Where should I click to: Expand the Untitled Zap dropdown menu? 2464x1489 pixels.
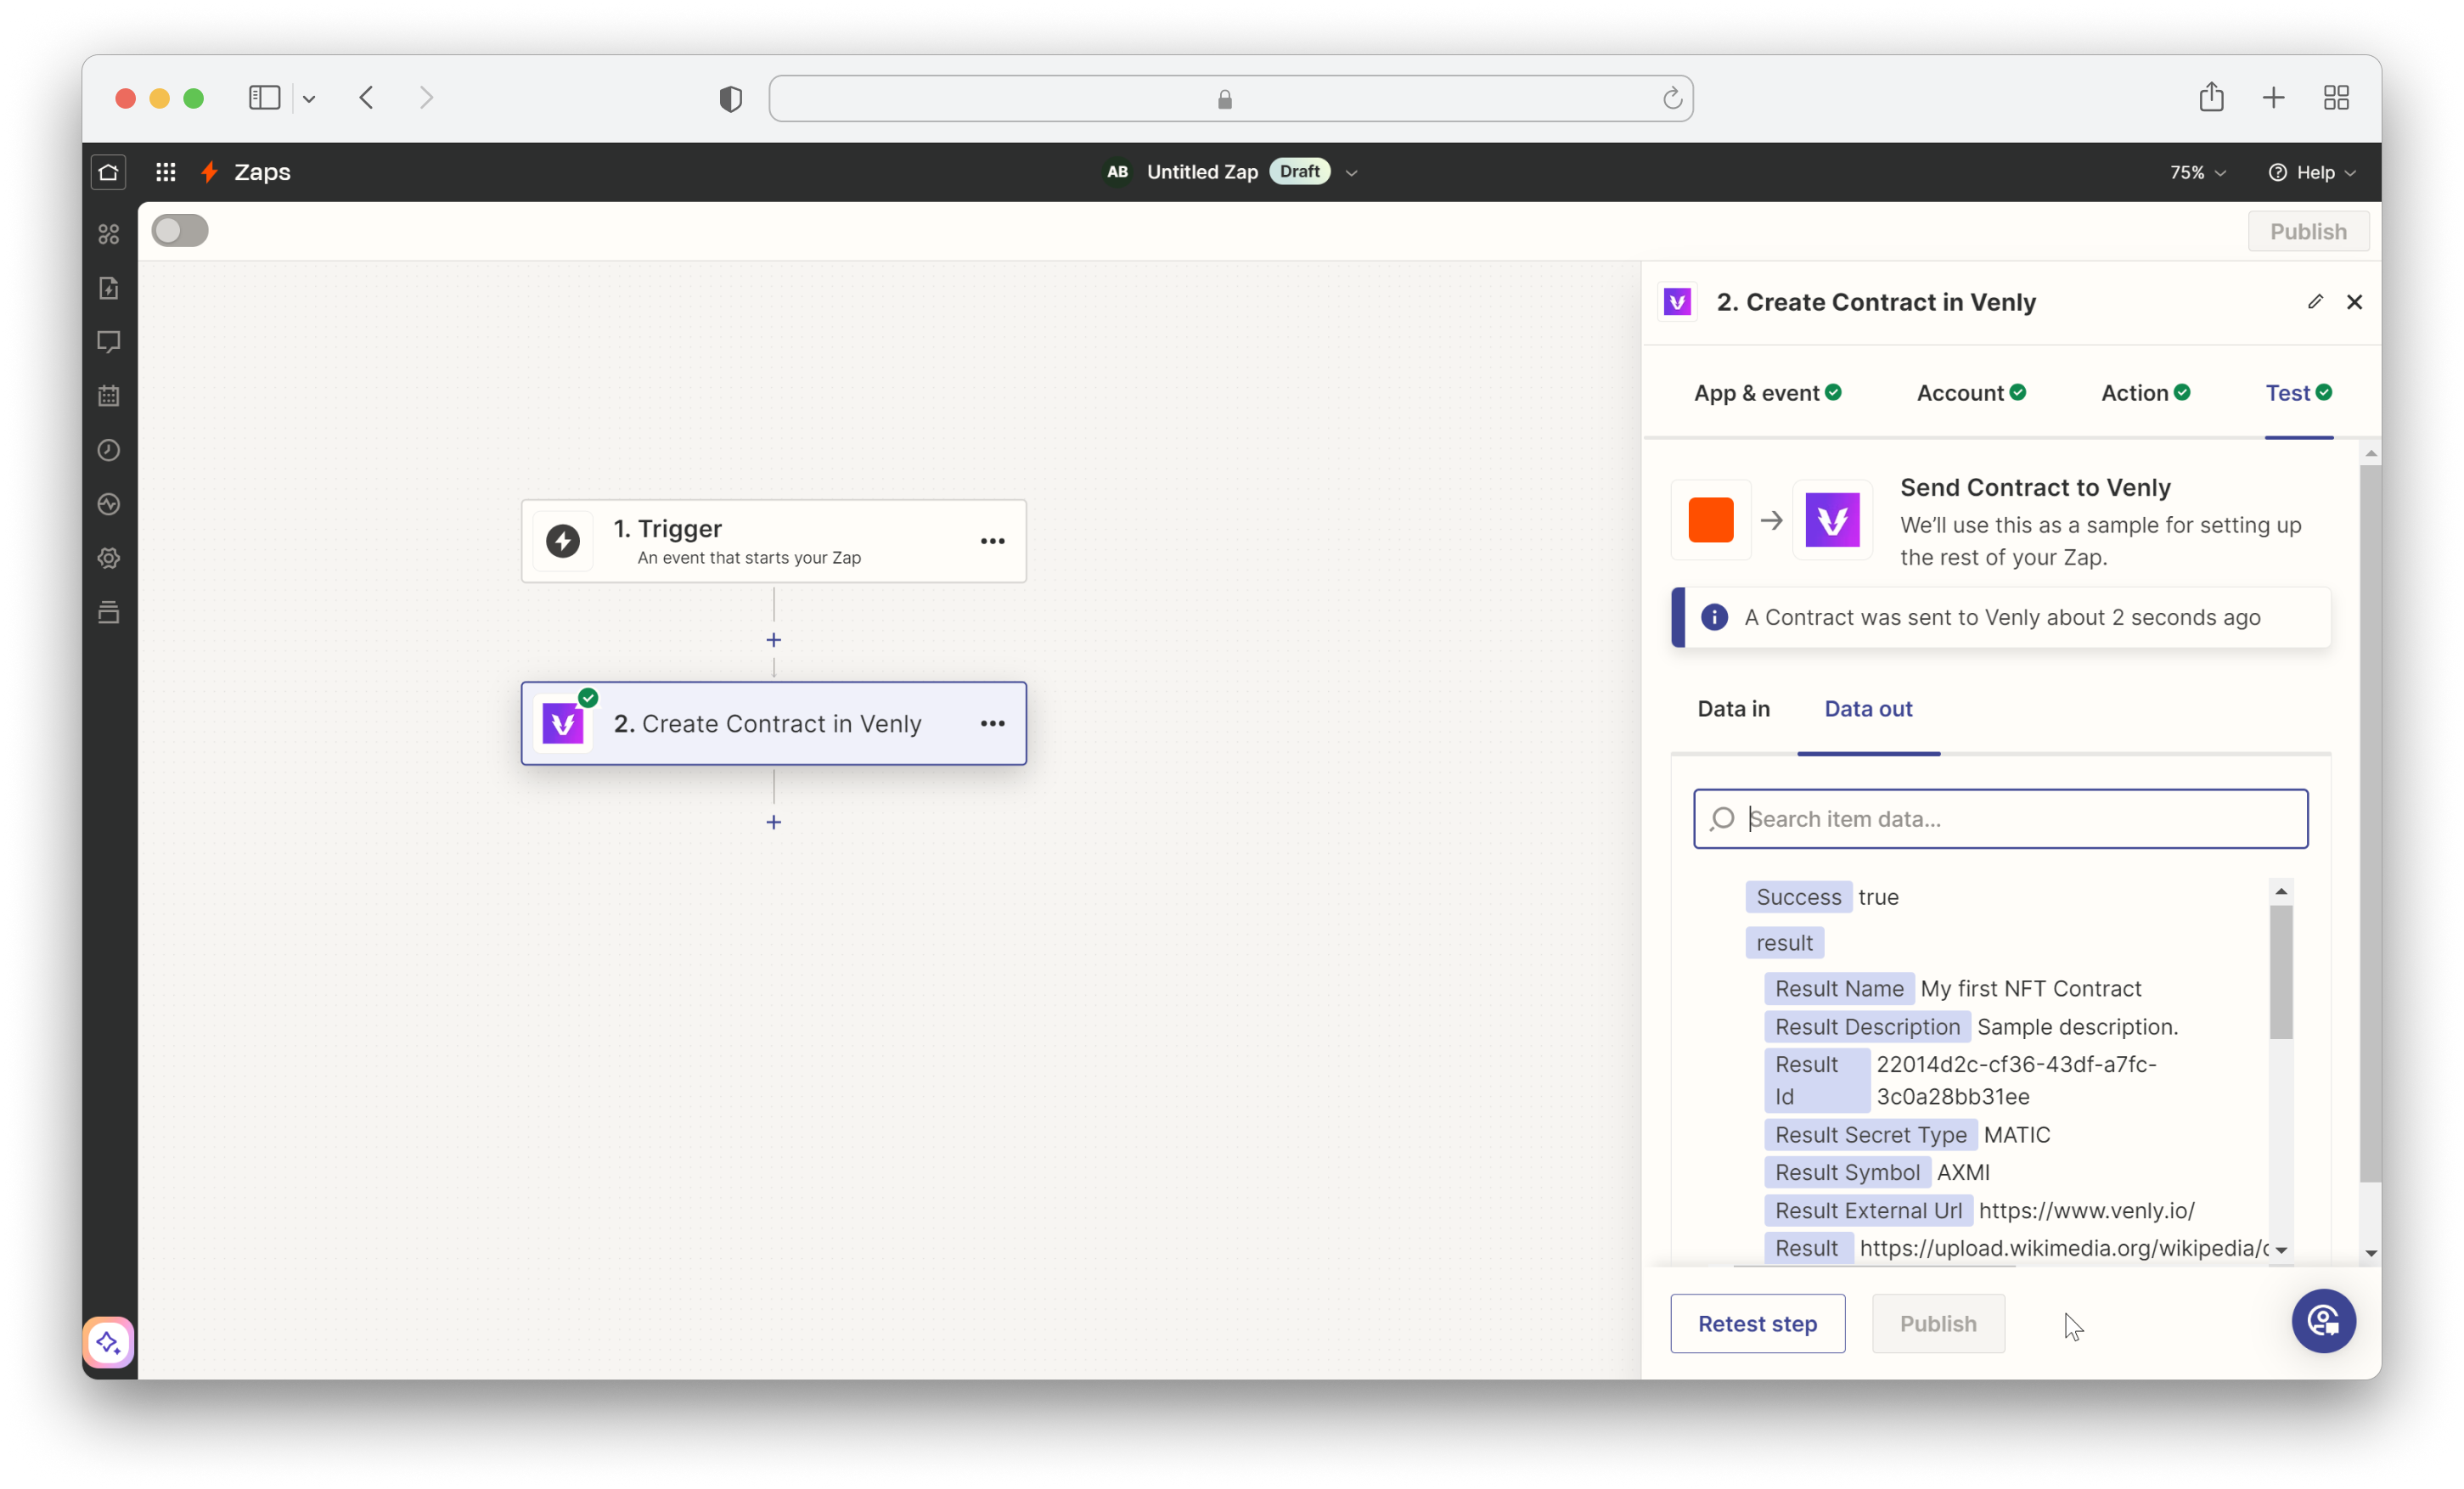pos(1352,171)
